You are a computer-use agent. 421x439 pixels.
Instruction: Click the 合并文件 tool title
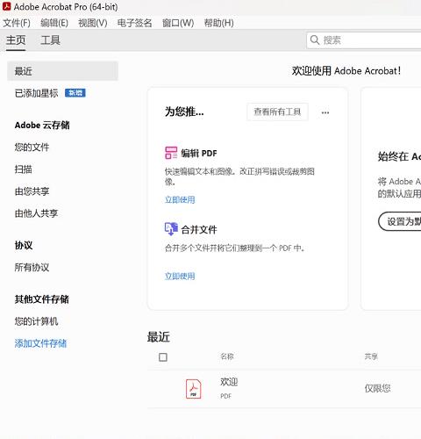199,229
